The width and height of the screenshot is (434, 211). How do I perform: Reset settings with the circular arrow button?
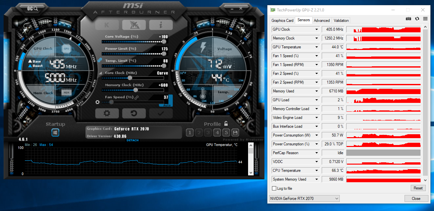(134, 113)
